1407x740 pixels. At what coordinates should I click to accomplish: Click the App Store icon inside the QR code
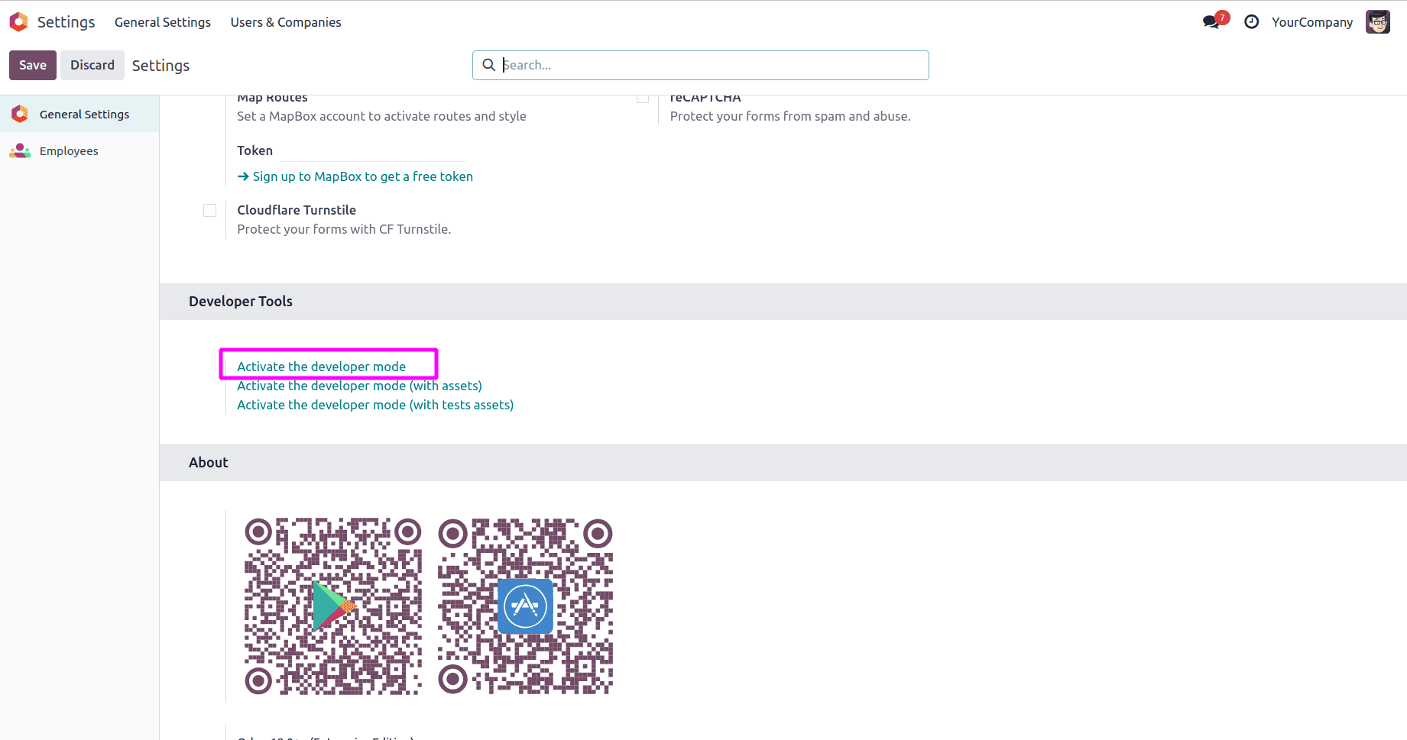[x=525, y=606]
